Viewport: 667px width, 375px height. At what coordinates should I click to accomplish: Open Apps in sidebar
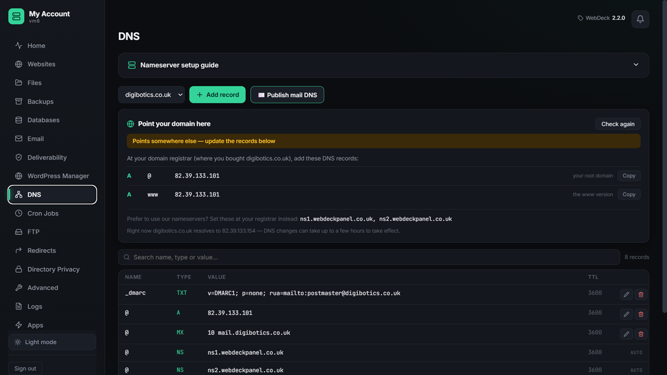click(x=52, y=325)
